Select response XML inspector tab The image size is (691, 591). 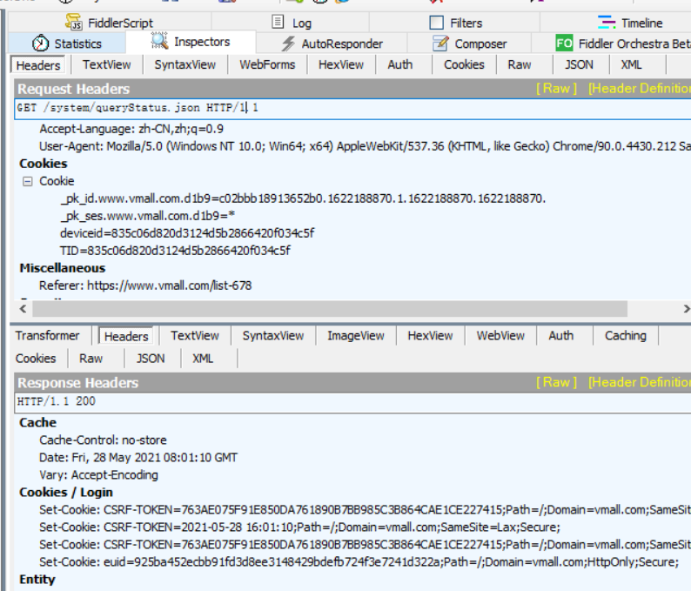point(203,359)
